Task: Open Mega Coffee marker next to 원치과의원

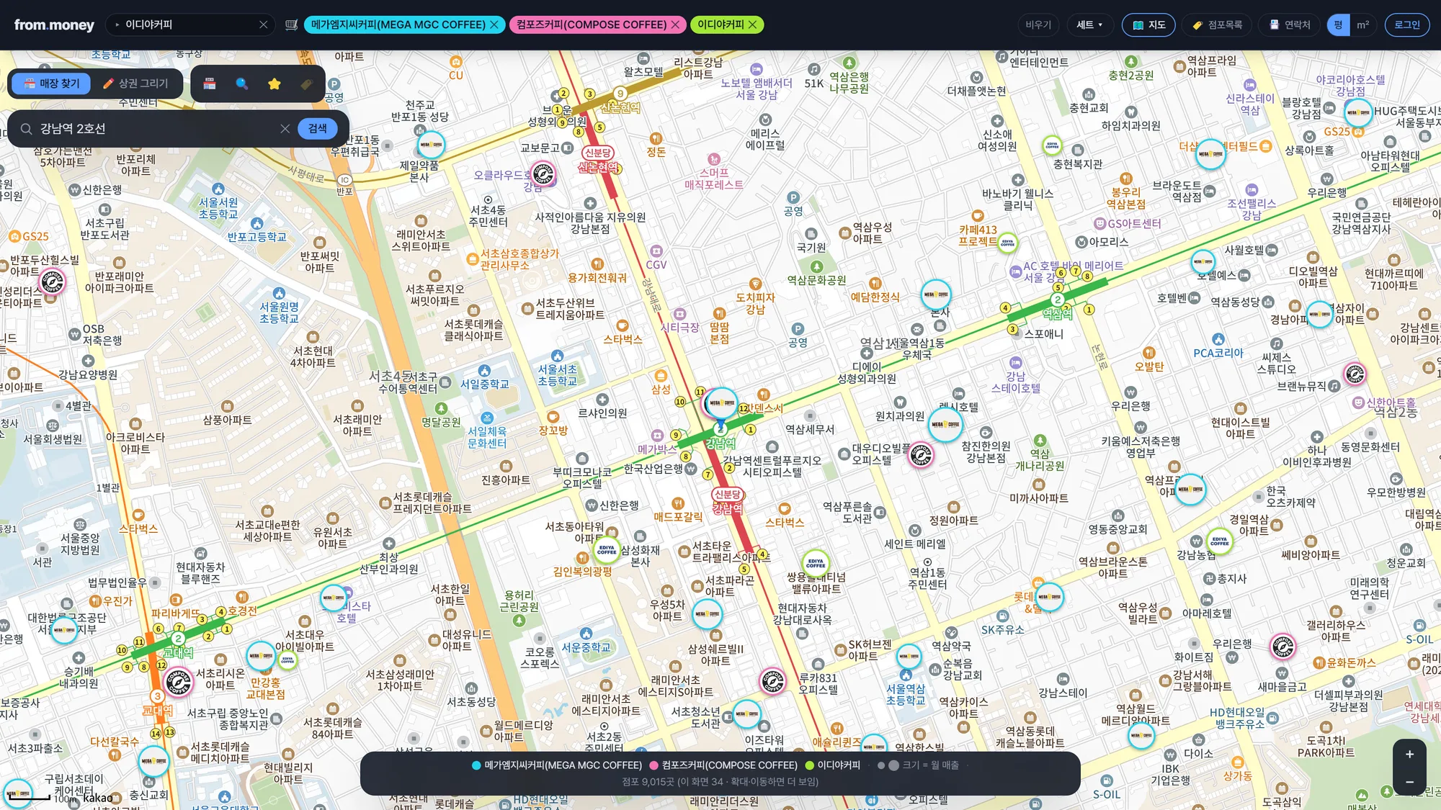Action: coord(945,424)
